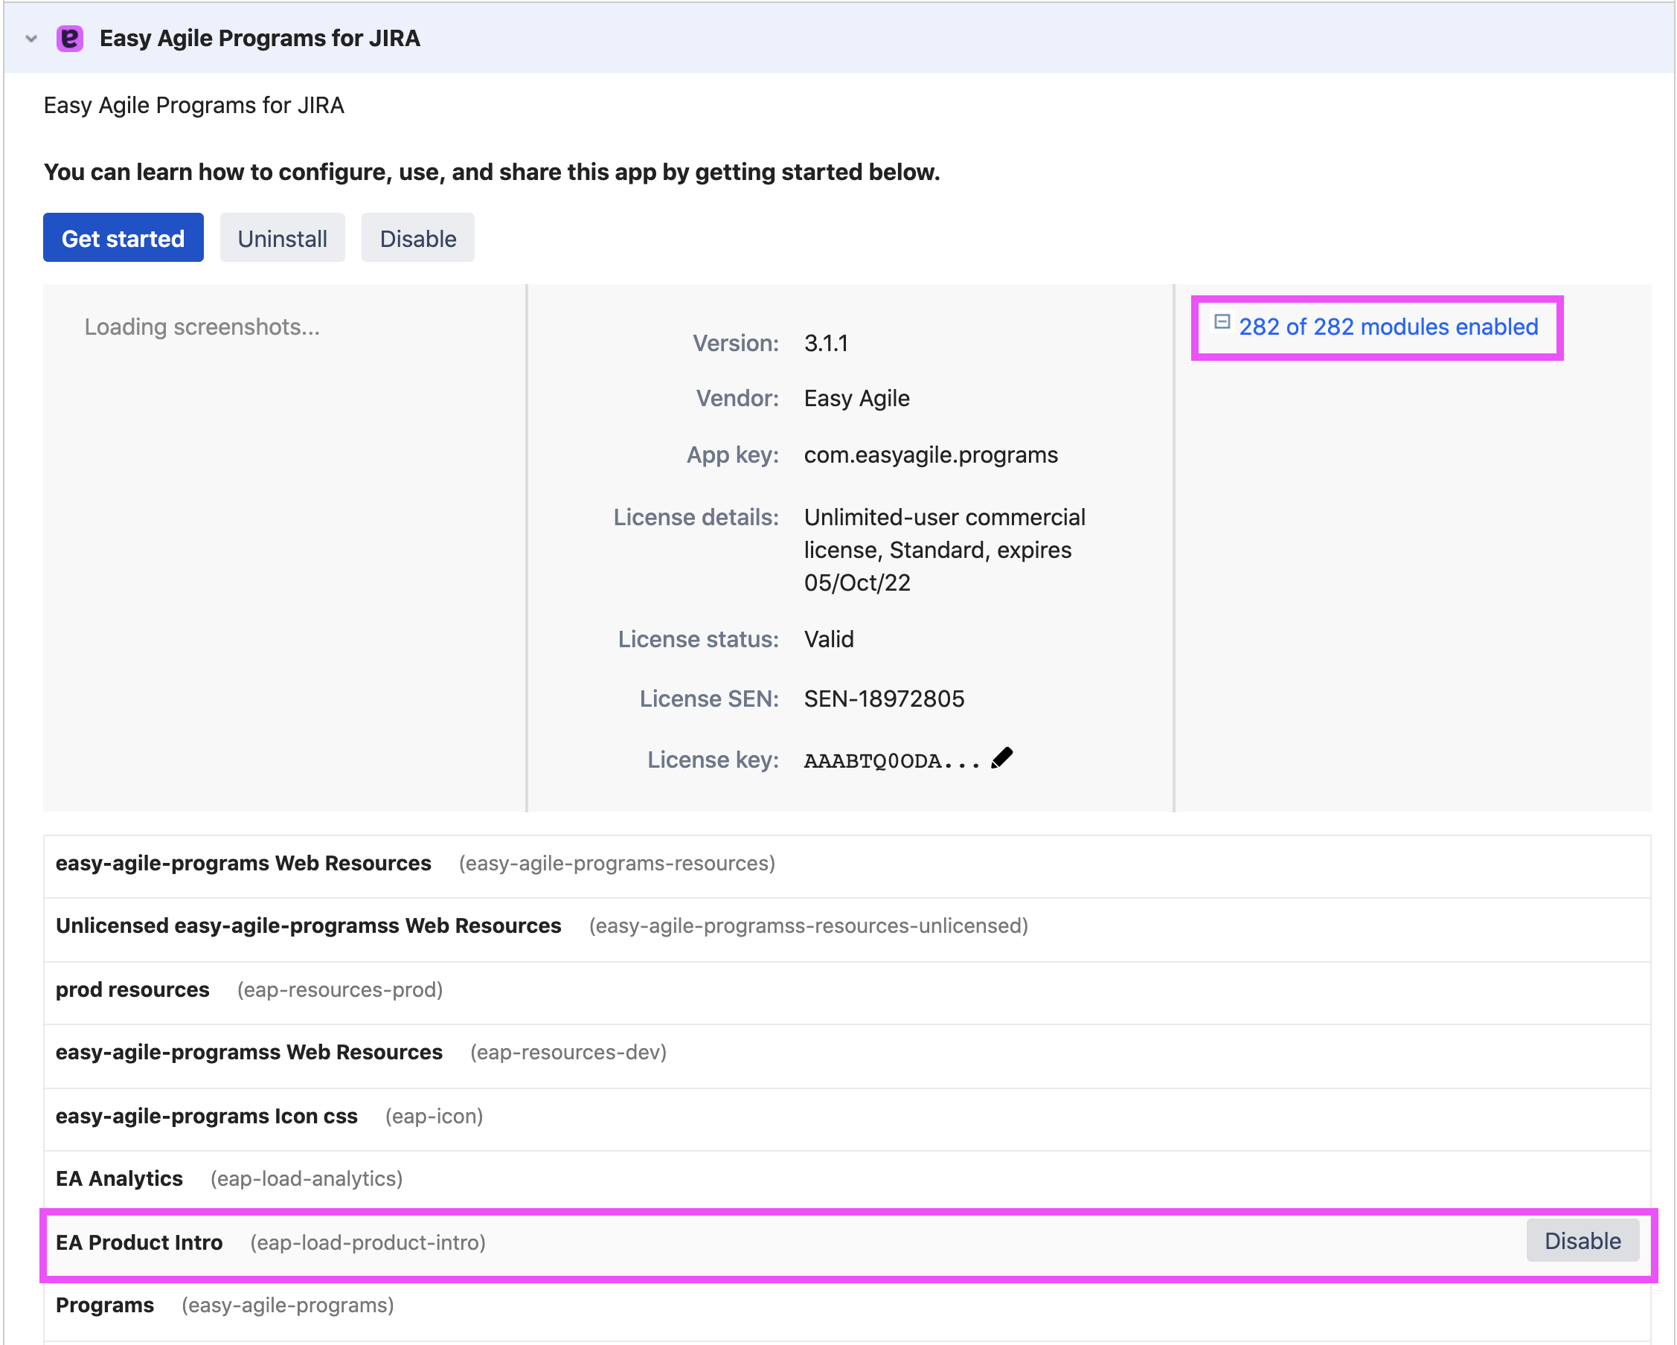Disable the whole Easy Agile Programs app

coord(417,238)
